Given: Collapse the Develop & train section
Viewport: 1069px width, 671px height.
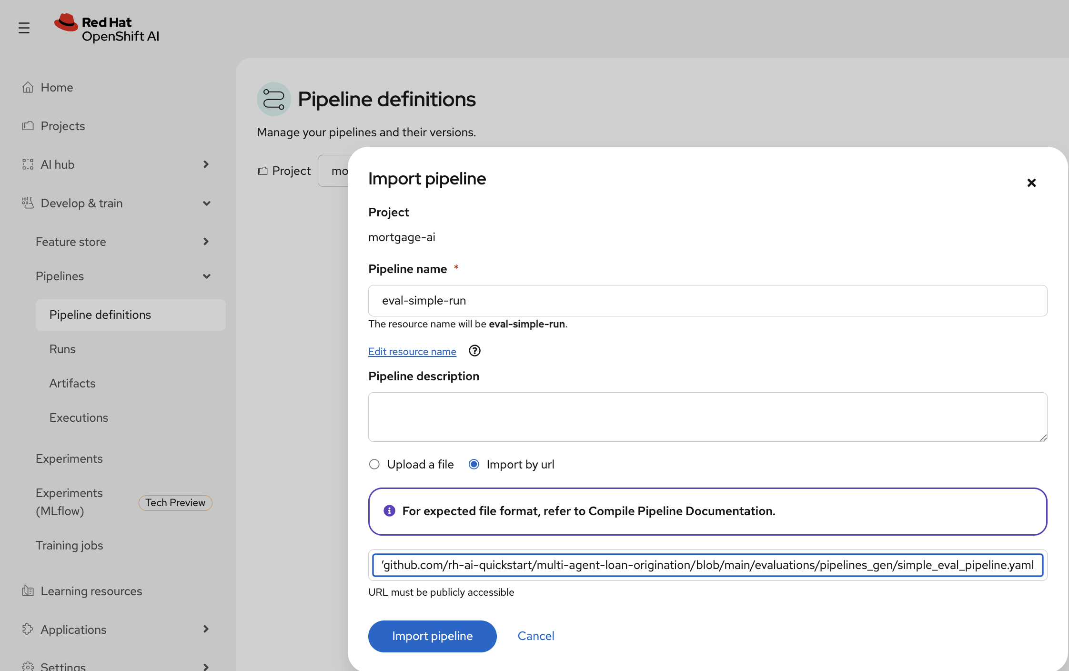Looking at the screenshot, I should click(x=206, y=203).
